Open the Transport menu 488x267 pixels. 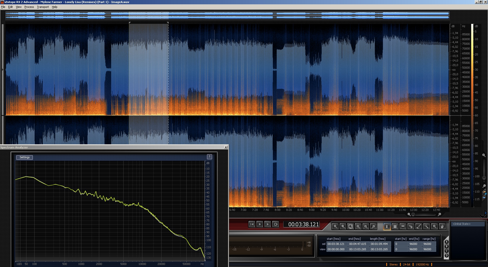click(x=43, y=7)
